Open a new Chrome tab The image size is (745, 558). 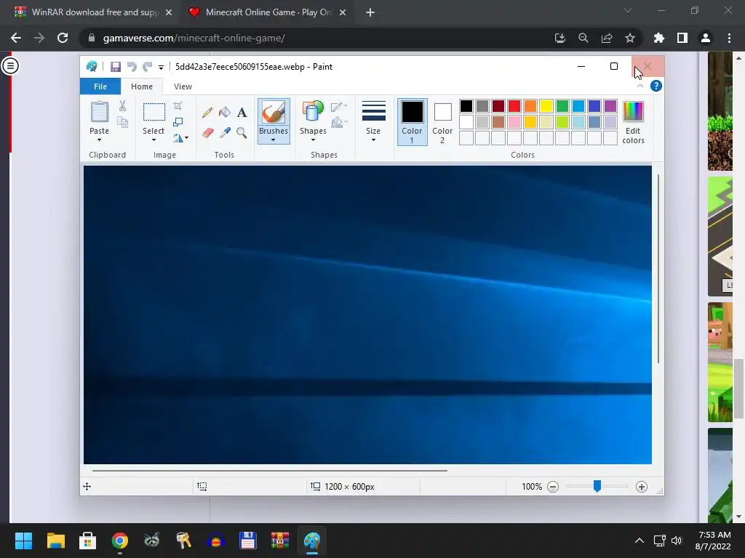click(370, 12)
